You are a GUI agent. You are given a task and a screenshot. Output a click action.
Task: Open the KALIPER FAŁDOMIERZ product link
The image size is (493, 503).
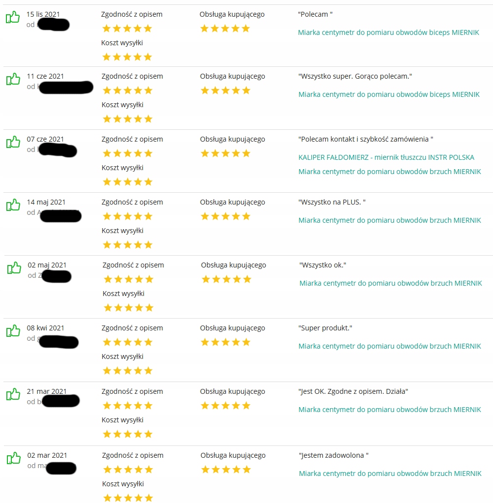(x=386, y=157)
